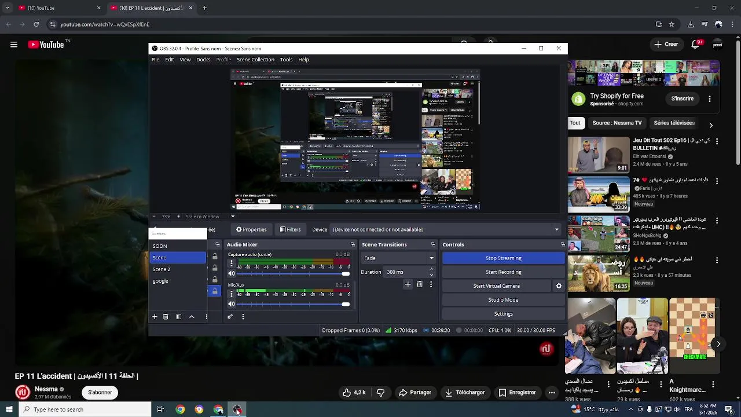Click S'abonner to subscribe to Nessma
This screenshot has height=417, width=741.
click(100, 393)
